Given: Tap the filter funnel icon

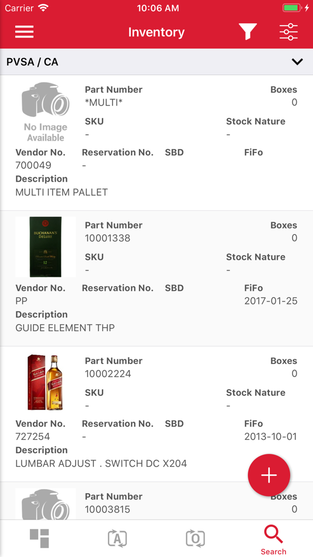Looking at the screenshot, I should (x=247, y=32).
